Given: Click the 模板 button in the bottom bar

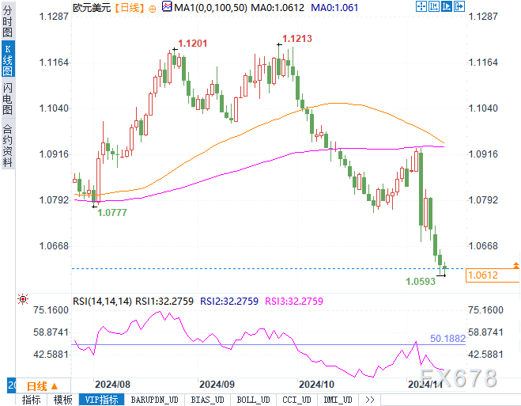Looking at the screenshot, I should [x=62, y=400].
